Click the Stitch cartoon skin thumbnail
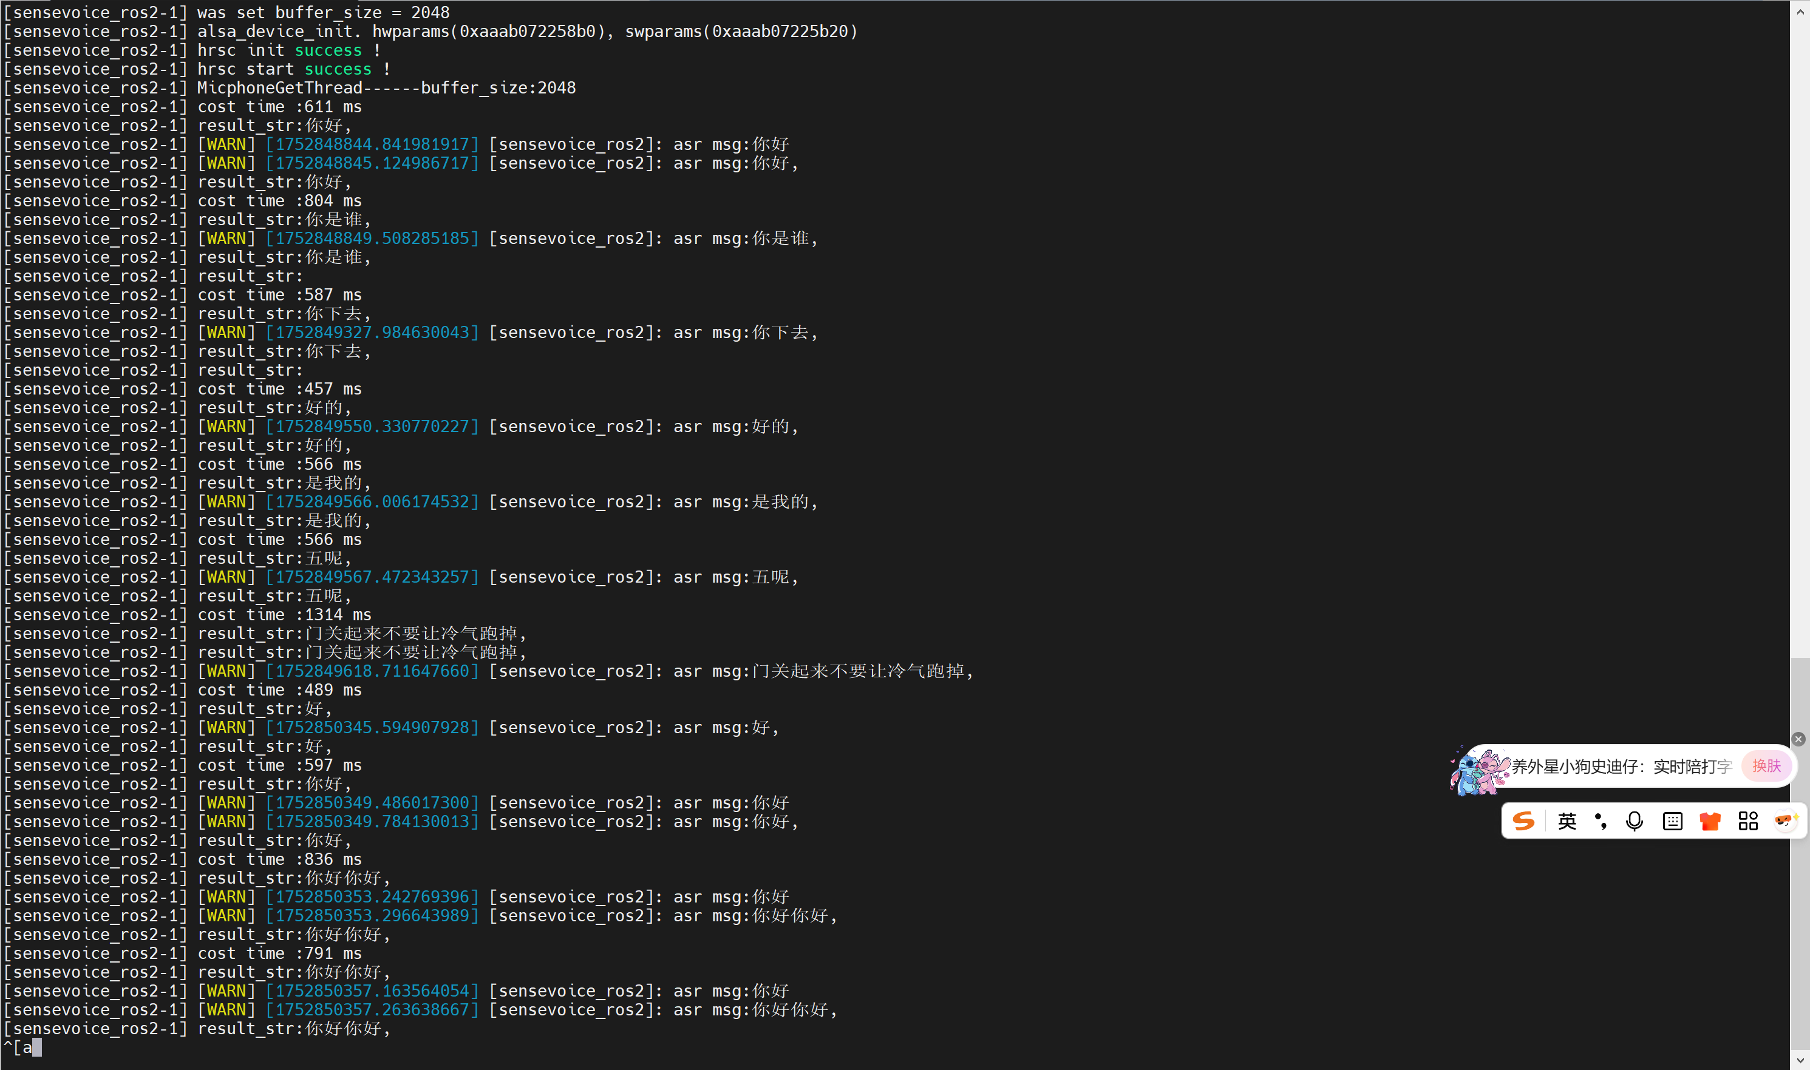This screenshot has width=1810, height=1070. 1480,770
